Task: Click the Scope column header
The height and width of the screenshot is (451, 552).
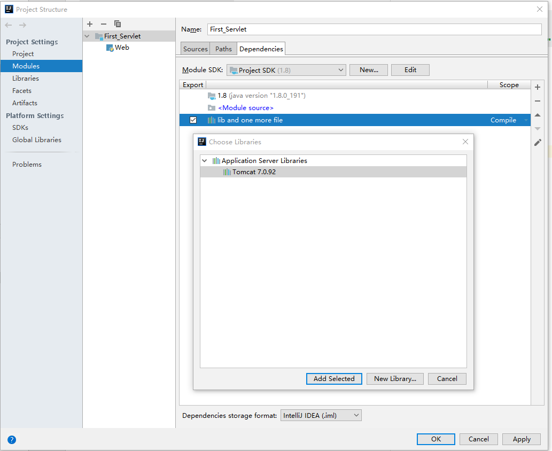Action: pyautogui.click(x=509, y=85)
